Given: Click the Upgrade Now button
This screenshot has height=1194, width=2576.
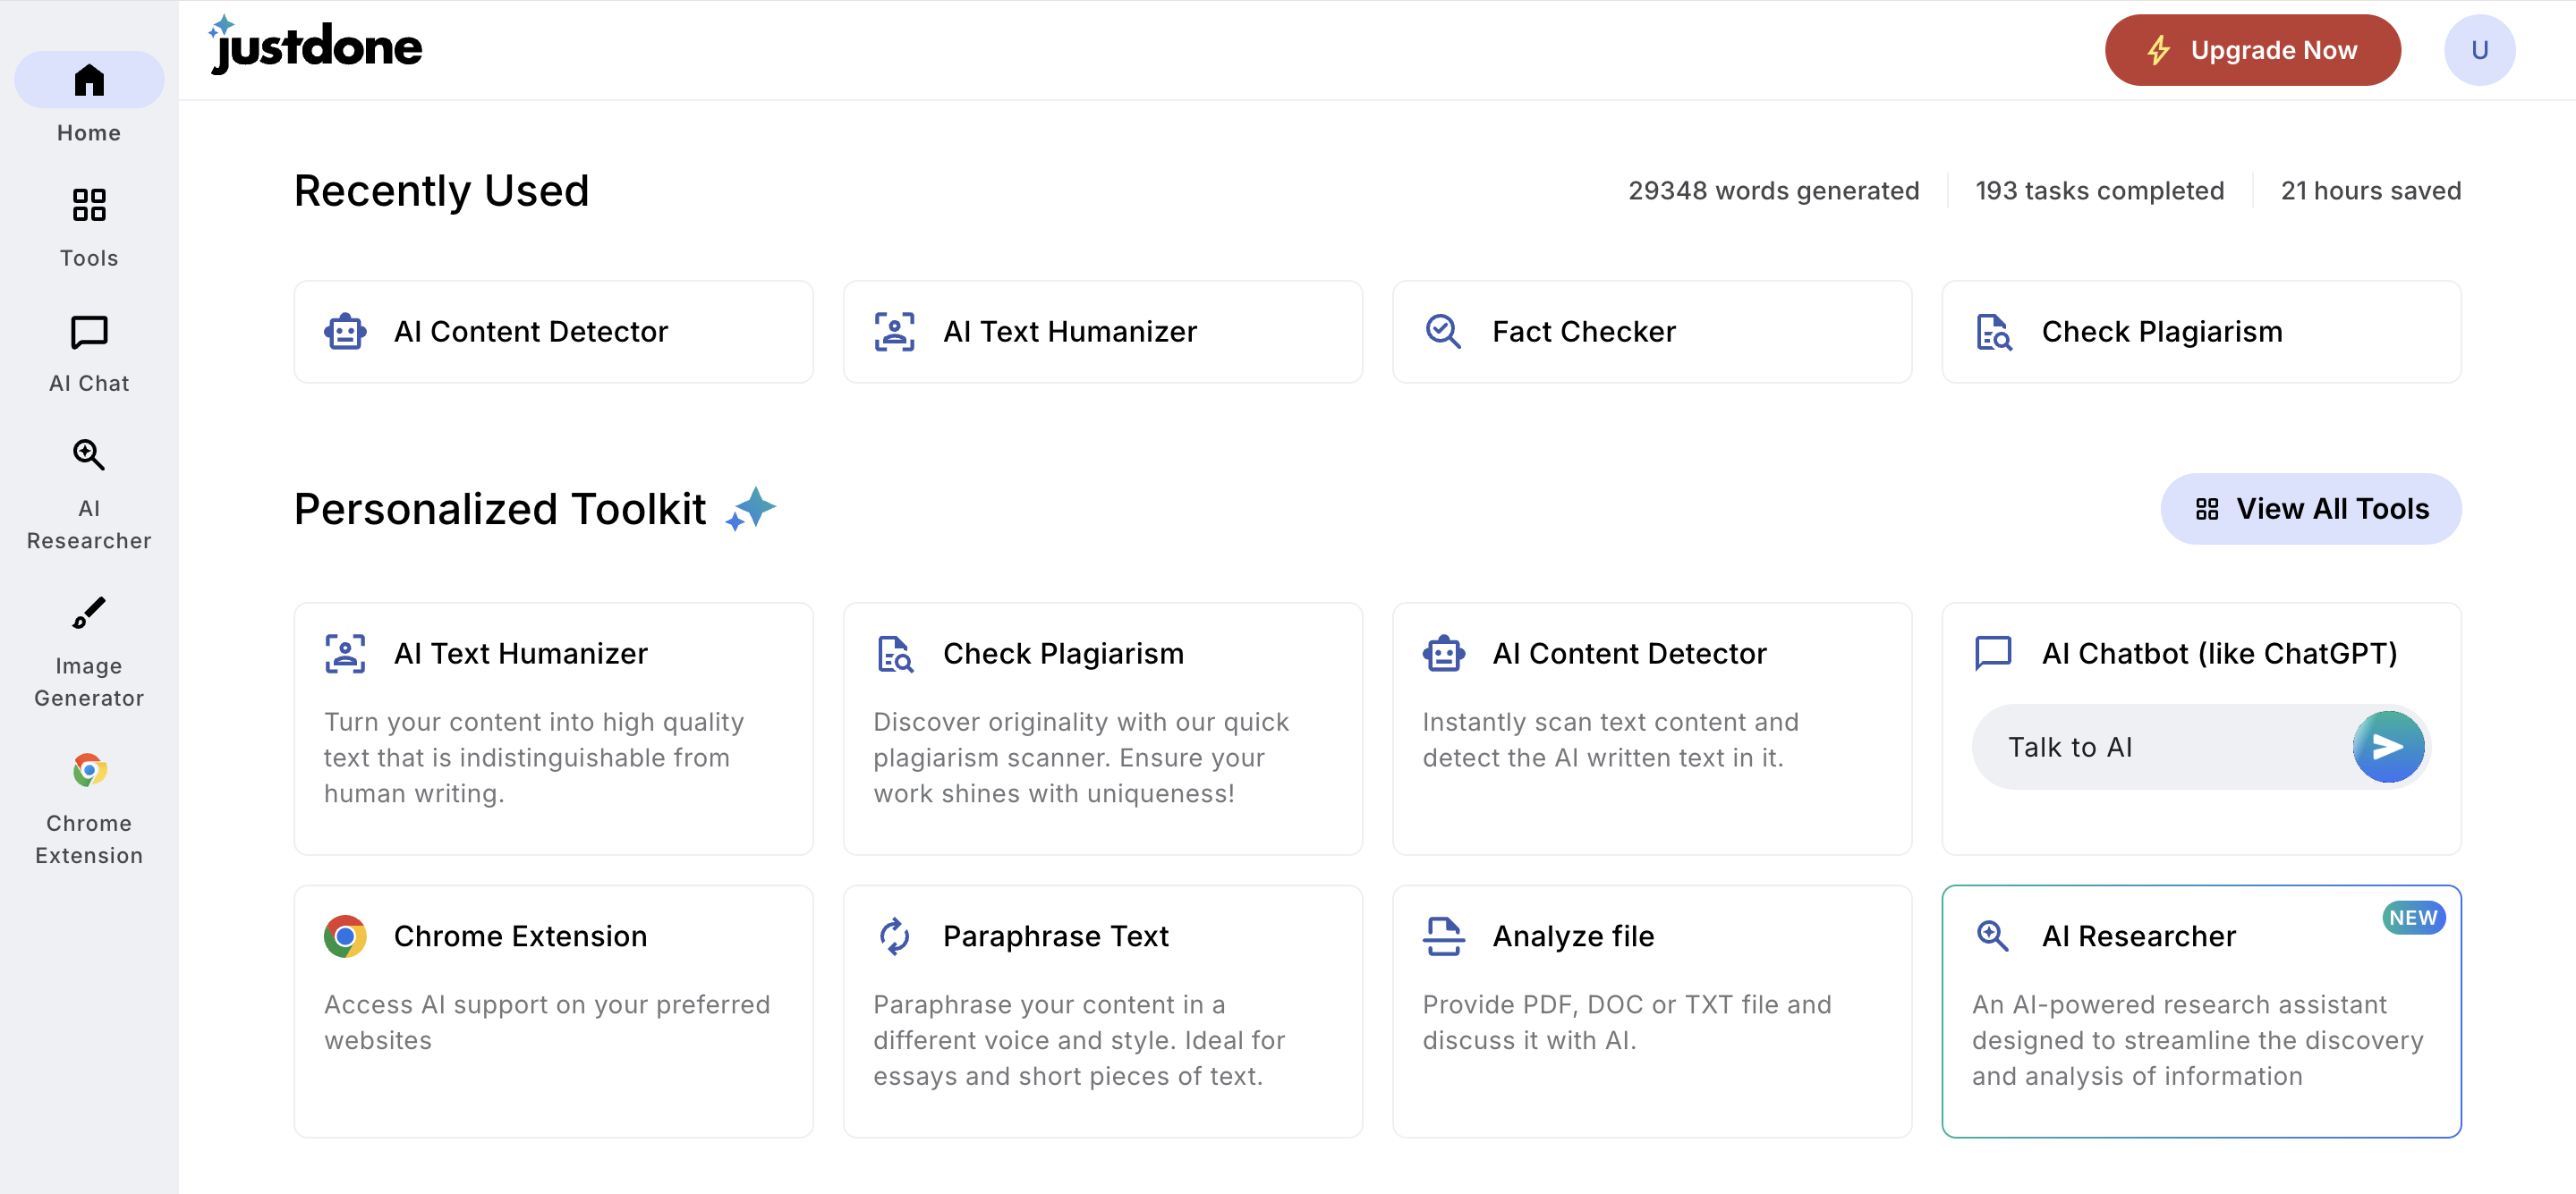Looking at the screenshot, I should (2252, 50).
